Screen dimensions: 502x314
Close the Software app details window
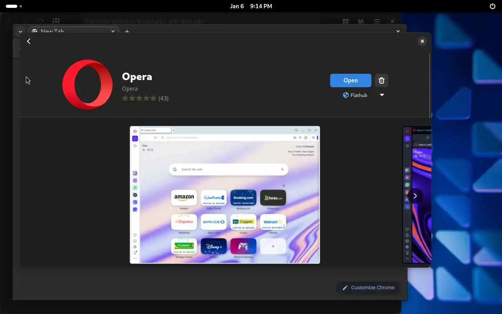click(x=422, y=41)
